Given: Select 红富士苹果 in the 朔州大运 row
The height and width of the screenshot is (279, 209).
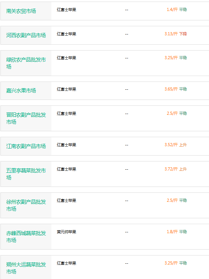Looking at the screenshot, I should click(x=66, y=263).
